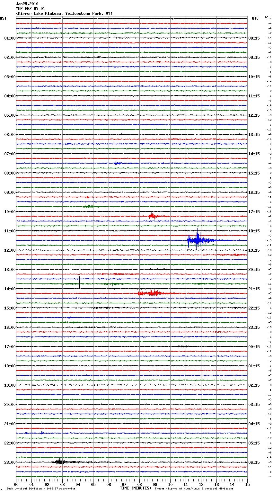
Task: Click the 00:15 UTC time label
Action: [254, 347]
